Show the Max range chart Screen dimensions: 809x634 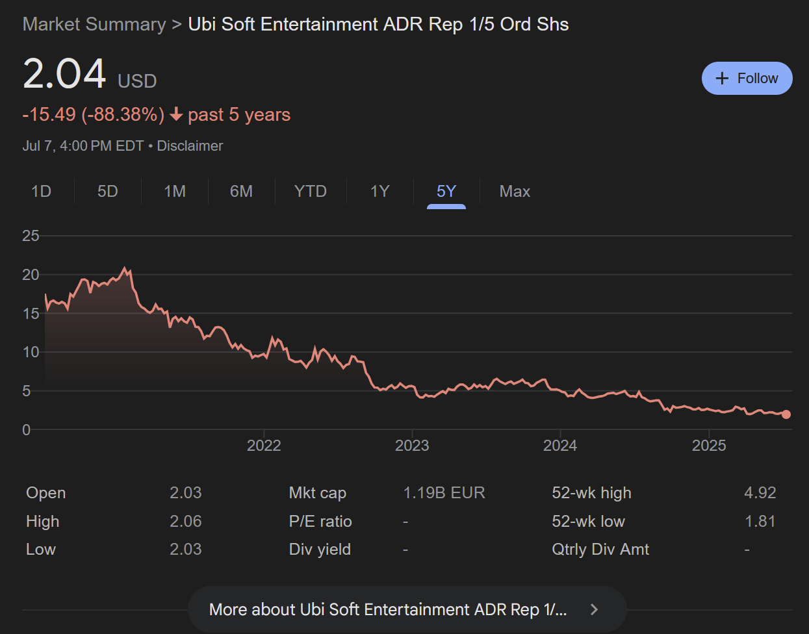515,192
